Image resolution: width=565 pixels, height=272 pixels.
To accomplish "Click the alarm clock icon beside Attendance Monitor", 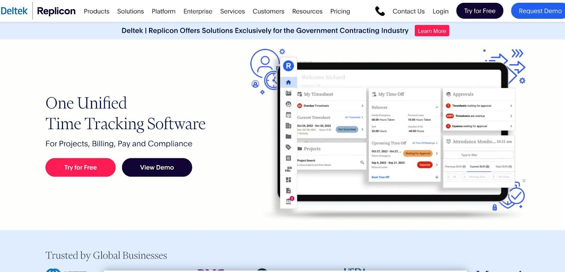I will point(448,141).
